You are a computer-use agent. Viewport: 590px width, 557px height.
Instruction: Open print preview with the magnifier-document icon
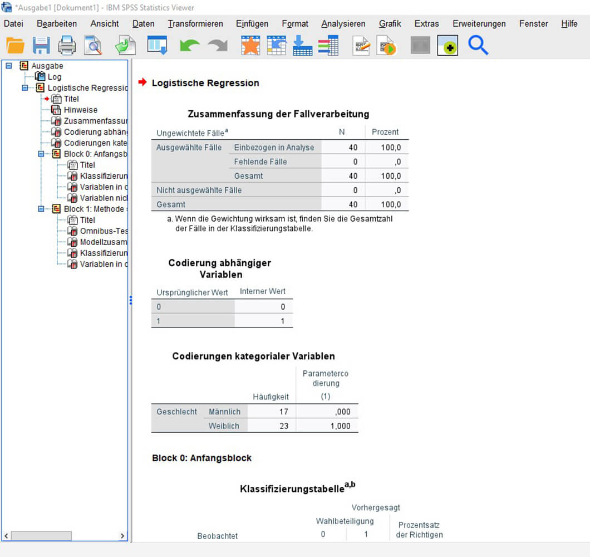click(92, 45)
